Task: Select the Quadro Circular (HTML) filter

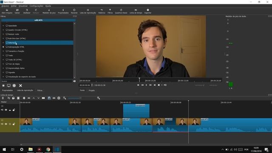Action: [39, 30]
